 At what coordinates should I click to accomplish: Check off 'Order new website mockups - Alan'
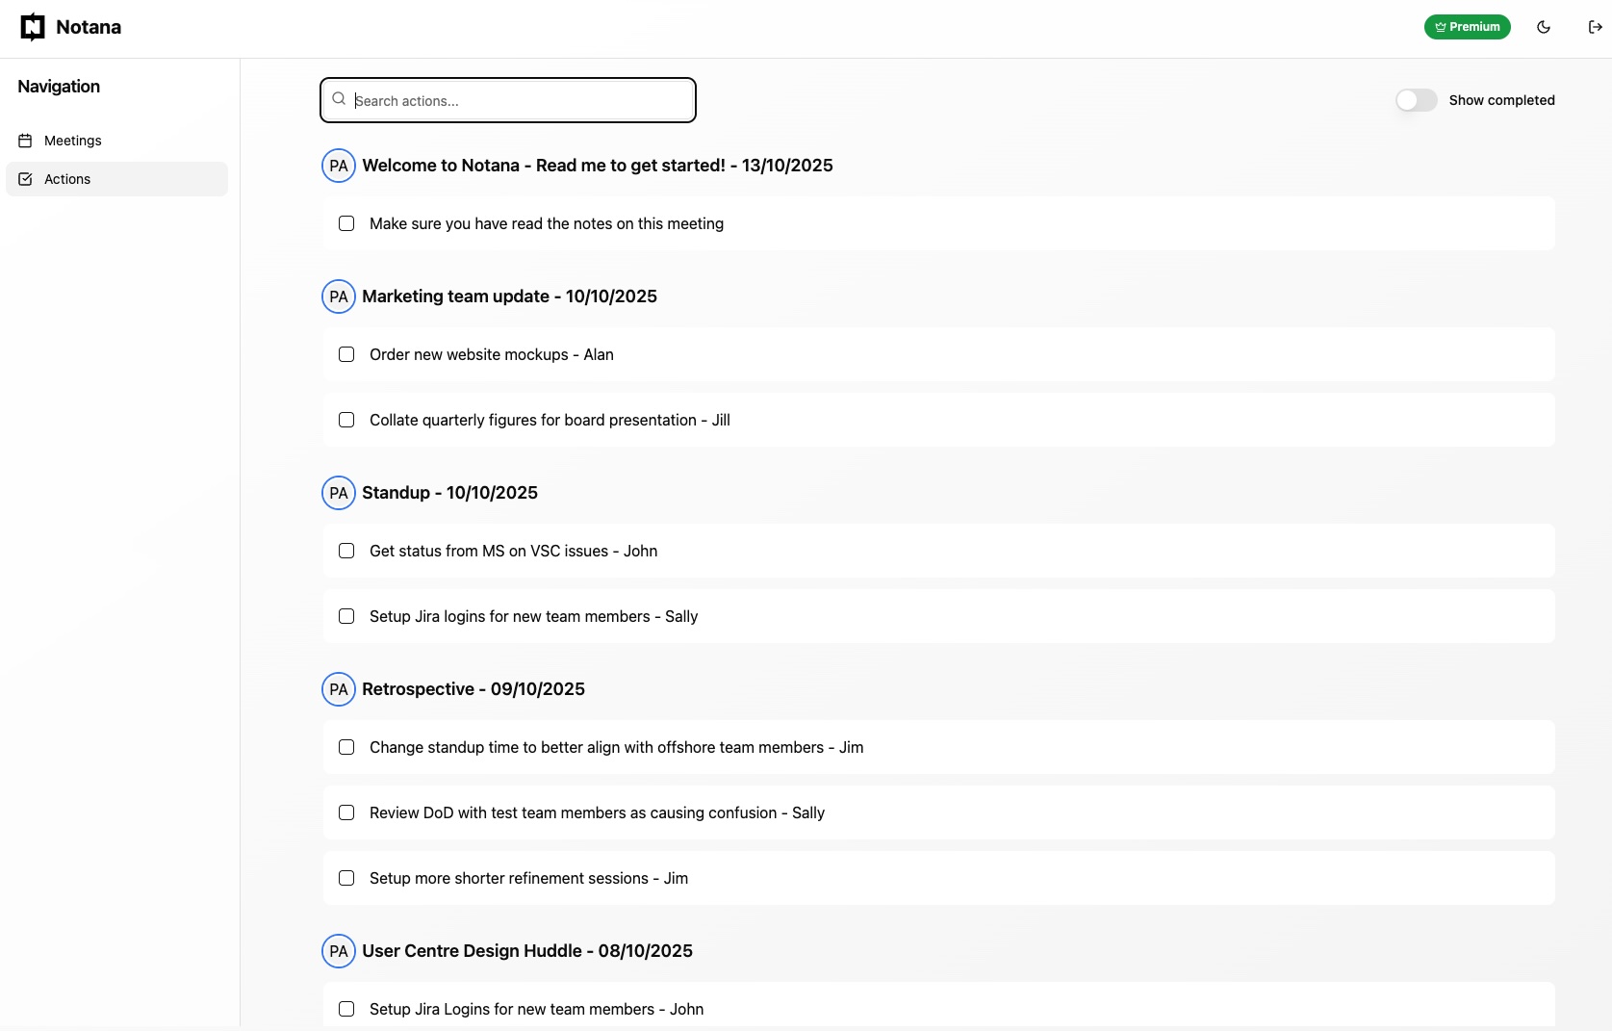click(346, 354)
